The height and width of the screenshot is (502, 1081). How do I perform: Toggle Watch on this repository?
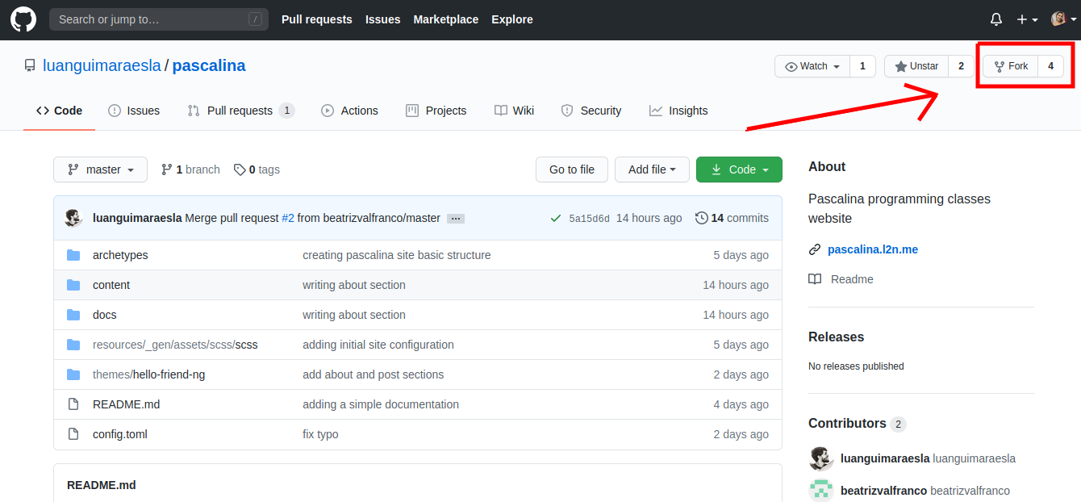(813, 66)
